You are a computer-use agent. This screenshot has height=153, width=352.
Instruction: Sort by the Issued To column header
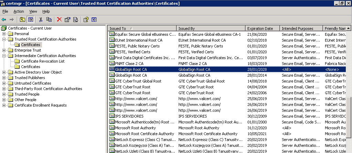(142, 29)
